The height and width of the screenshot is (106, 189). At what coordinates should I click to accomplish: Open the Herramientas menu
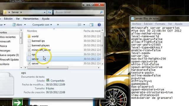click(x=31, y=19)
